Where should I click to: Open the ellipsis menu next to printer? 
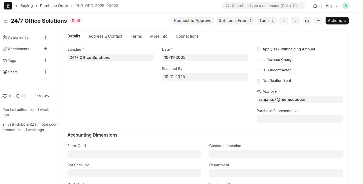[318, 20]
